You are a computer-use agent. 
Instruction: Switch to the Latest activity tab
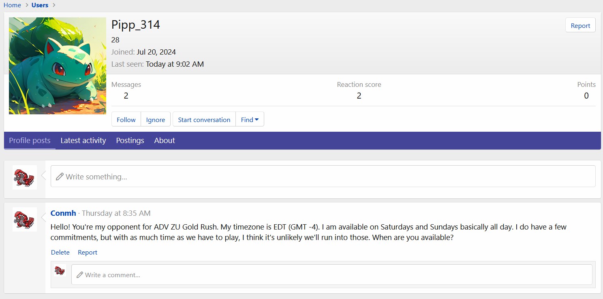[83, 141]
